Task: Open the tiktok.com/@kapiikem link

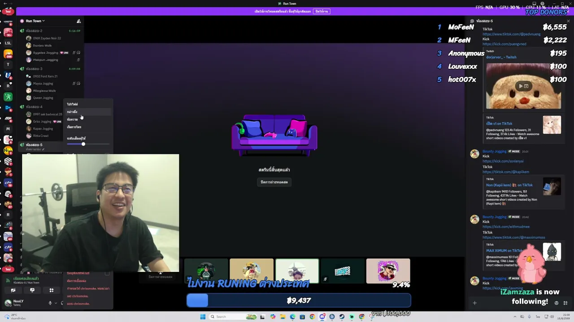Action: click(506, 172)
